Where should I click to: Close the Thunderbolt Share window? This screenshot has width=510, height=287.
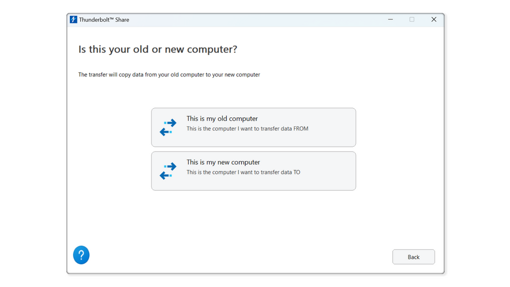[433, 19]
